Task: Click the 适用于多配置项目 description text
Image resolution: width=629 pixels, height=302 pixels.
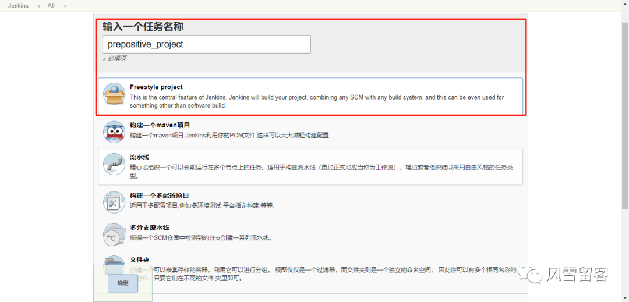Action: (202, 205)
